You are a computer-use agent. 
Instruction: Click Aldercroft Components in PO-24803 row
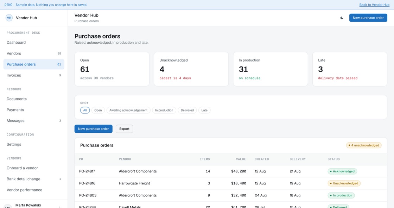coord(138,195)
